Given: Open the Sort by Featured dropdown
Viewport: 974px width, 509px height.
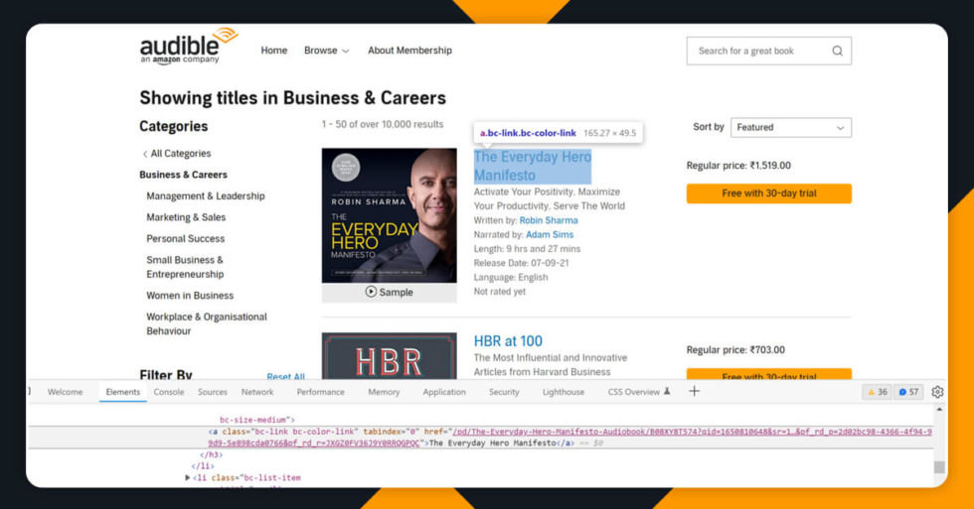Looking at the screenshot, I should tap(791, 128).
